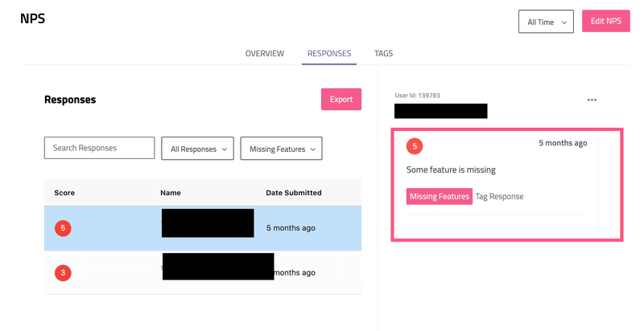Click the pink Missing Features tag on the response
644x331 pixels.
coord(439,196)
